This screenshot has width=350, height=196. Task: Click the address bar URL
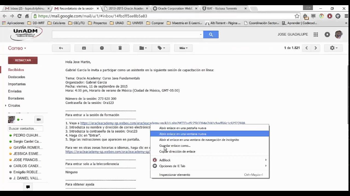[93, 16]
